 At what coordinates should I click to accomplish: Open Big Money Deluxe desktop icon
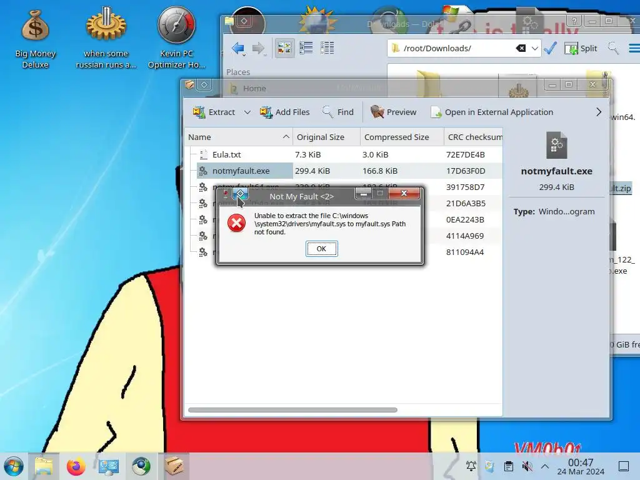pos(35,39)
